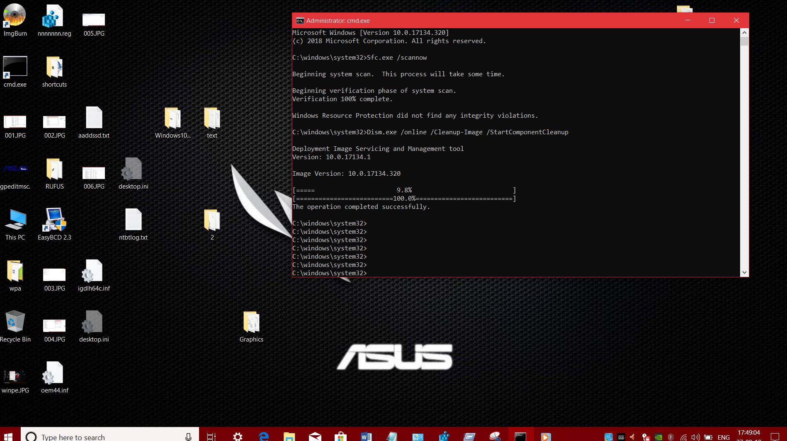Screen dimensions: 787x441
Task: Open Microsoft Store from the taskbar
Action: click(340, 436)
